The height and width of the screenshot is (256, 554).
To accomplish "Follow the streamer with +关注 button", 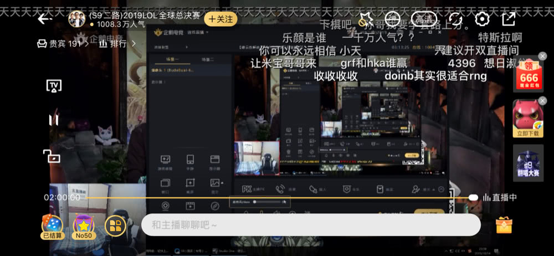I will pyautogui.click(x=220, y=19).
